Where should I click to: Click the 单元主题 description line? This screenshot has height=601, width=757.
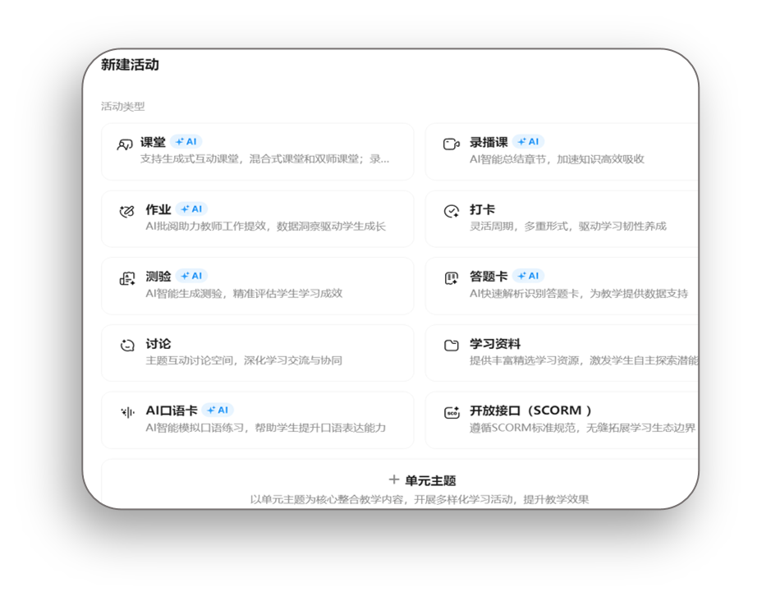point(419,499)
